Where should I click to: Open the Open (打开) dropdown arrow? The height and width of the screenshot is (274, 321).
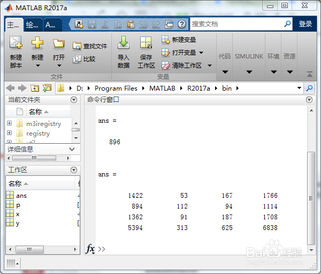click(x=59, y=65)
